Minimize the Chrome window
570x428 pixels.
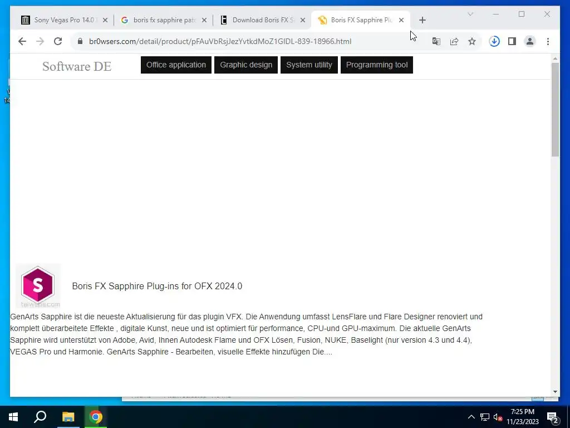pos(496,14)
